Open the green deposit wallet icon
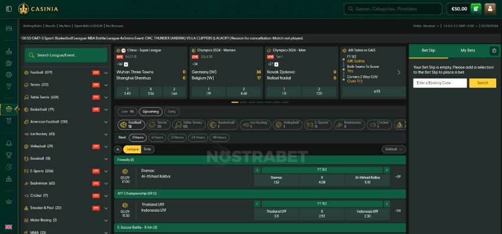Viewport: 502px width, 234px height. (x=475, y=9)
